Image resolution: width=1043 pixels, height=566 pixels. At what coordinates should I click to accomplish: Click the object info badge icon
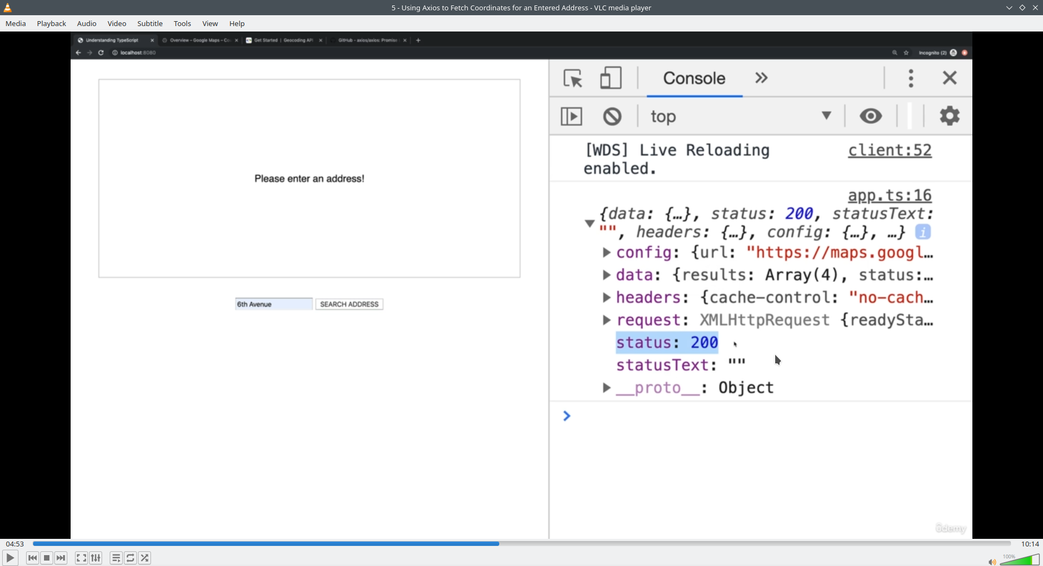click(923, 232)
